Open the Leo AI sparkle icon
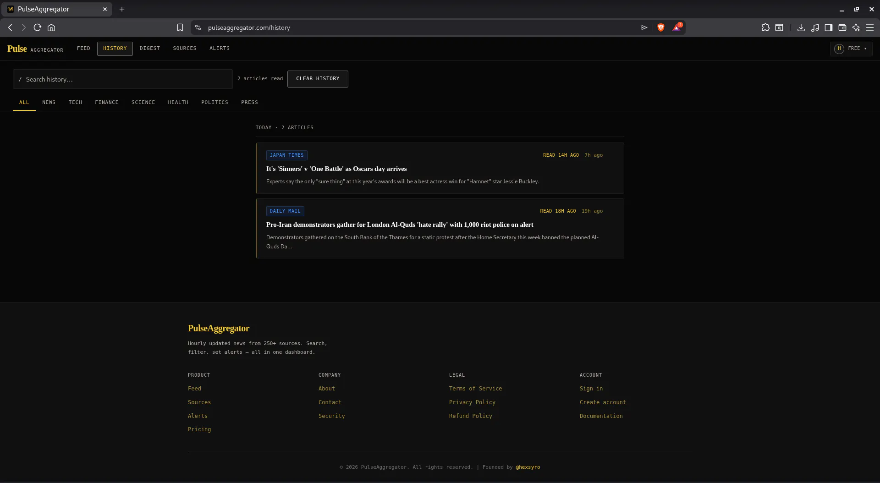 pos(856,27)
